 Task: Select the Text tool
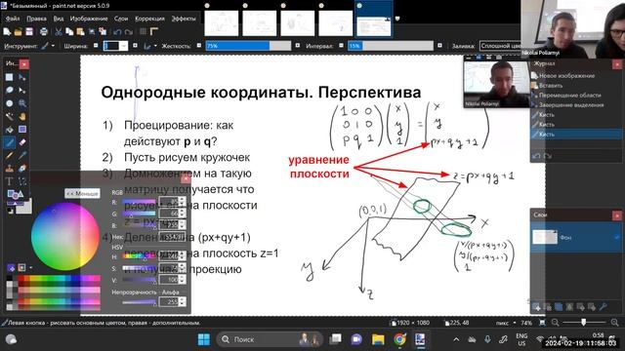[x=9, y=181]
